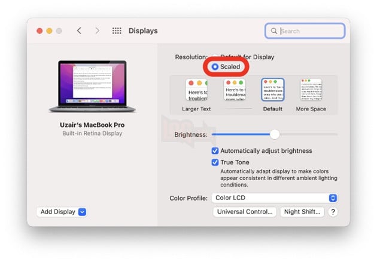
Task: Choose the Larger Text resolution thumbnail
Action: (x=196, y=90)
